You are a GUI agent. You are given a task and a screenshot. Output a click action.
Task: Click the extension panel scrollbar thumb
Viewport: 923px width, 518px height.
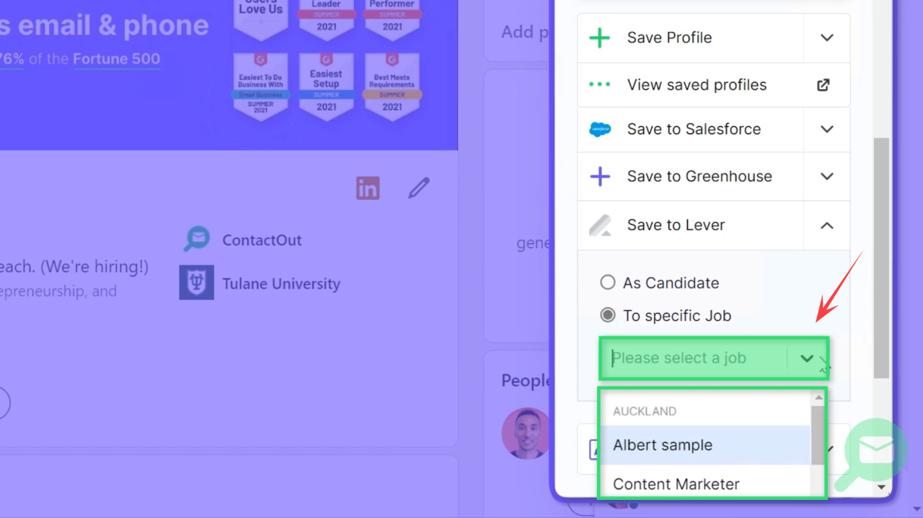(880, 258)
